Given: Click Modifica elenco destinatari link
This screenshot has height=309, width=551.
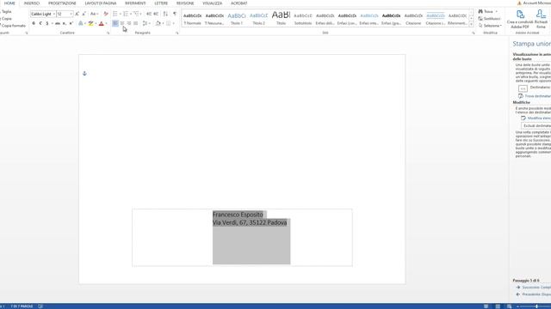Looking at the screenshot, I should click(x=536, y=118).
